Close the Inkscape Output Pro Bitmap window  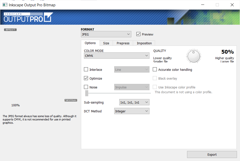pos(232,5)
